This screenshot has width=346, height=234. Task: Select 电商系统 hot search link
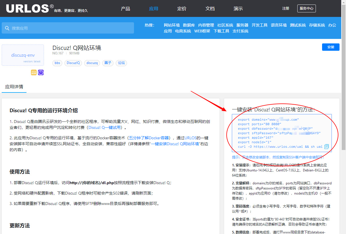coord(183,31)
